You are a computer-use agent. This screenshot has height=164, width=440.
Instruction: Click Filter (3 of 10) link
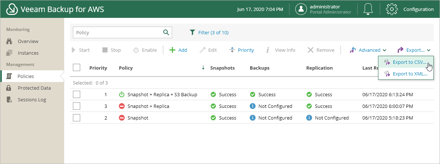click(x=213, y=32)
